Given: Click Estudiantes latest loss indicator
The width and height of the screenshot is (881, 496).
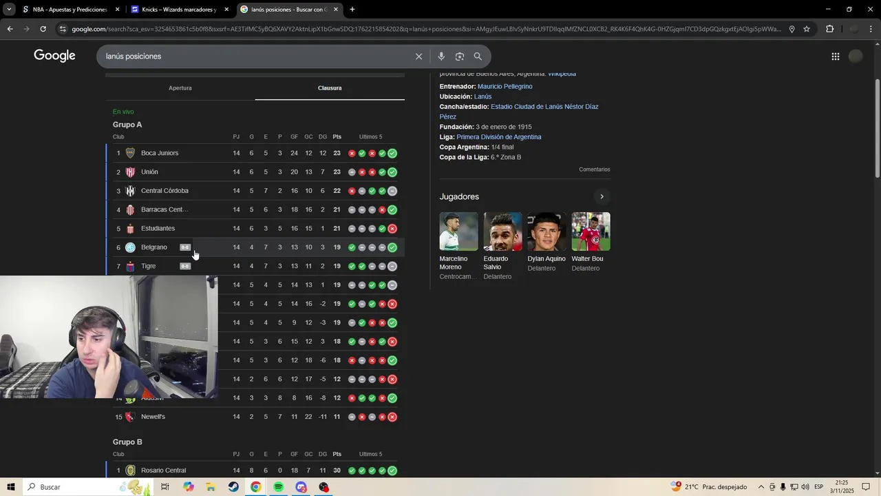Looking at the screenshot, I should pos(392,229).
